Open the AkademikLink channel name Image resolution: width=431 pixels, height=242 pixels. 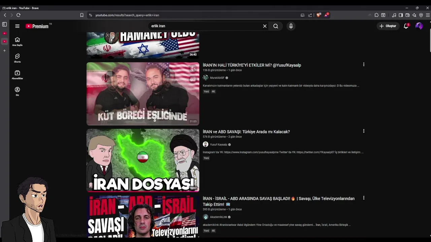[219, 217]
